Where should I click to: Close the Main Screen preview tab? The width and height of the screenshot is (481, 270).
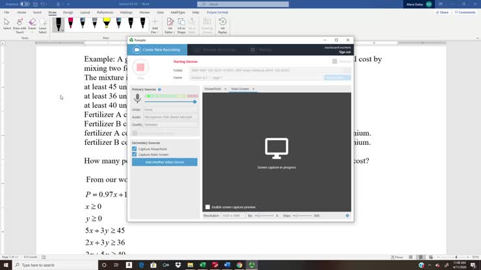point(253,89)
